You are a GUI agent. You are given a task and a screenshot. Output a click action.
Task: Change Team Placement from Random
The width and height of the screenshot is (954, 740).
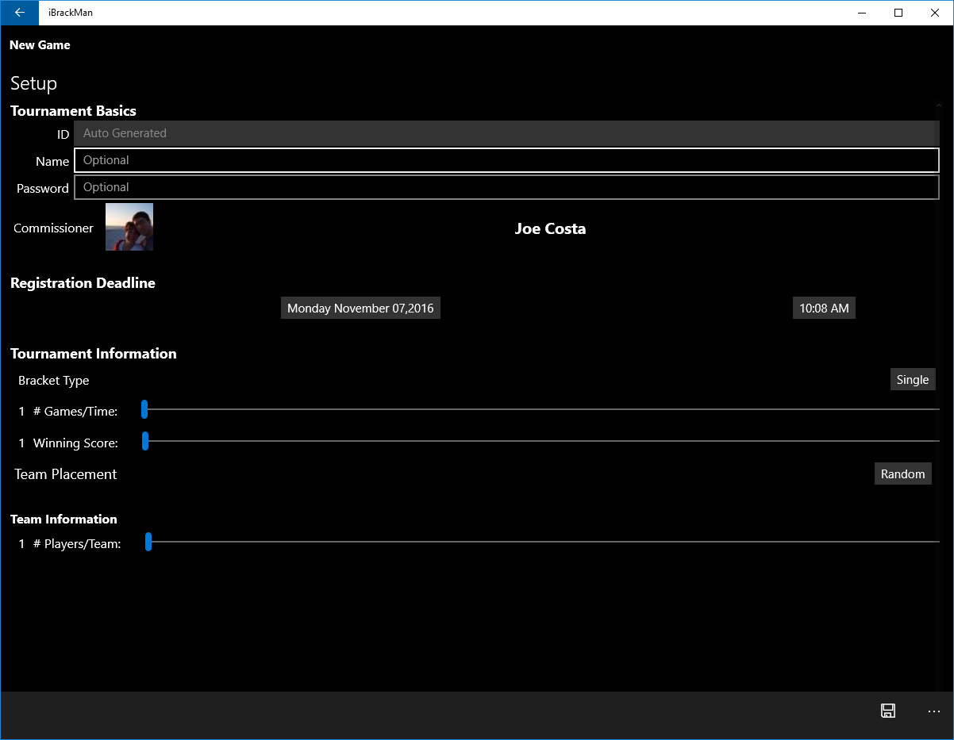click(x=903, y=474)
